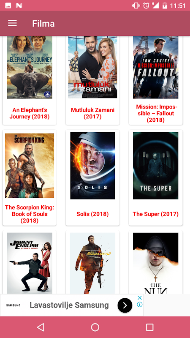Open Mutluluk Zamani (2017) title link
Screen dimensions: 190x338
point(92,113)
